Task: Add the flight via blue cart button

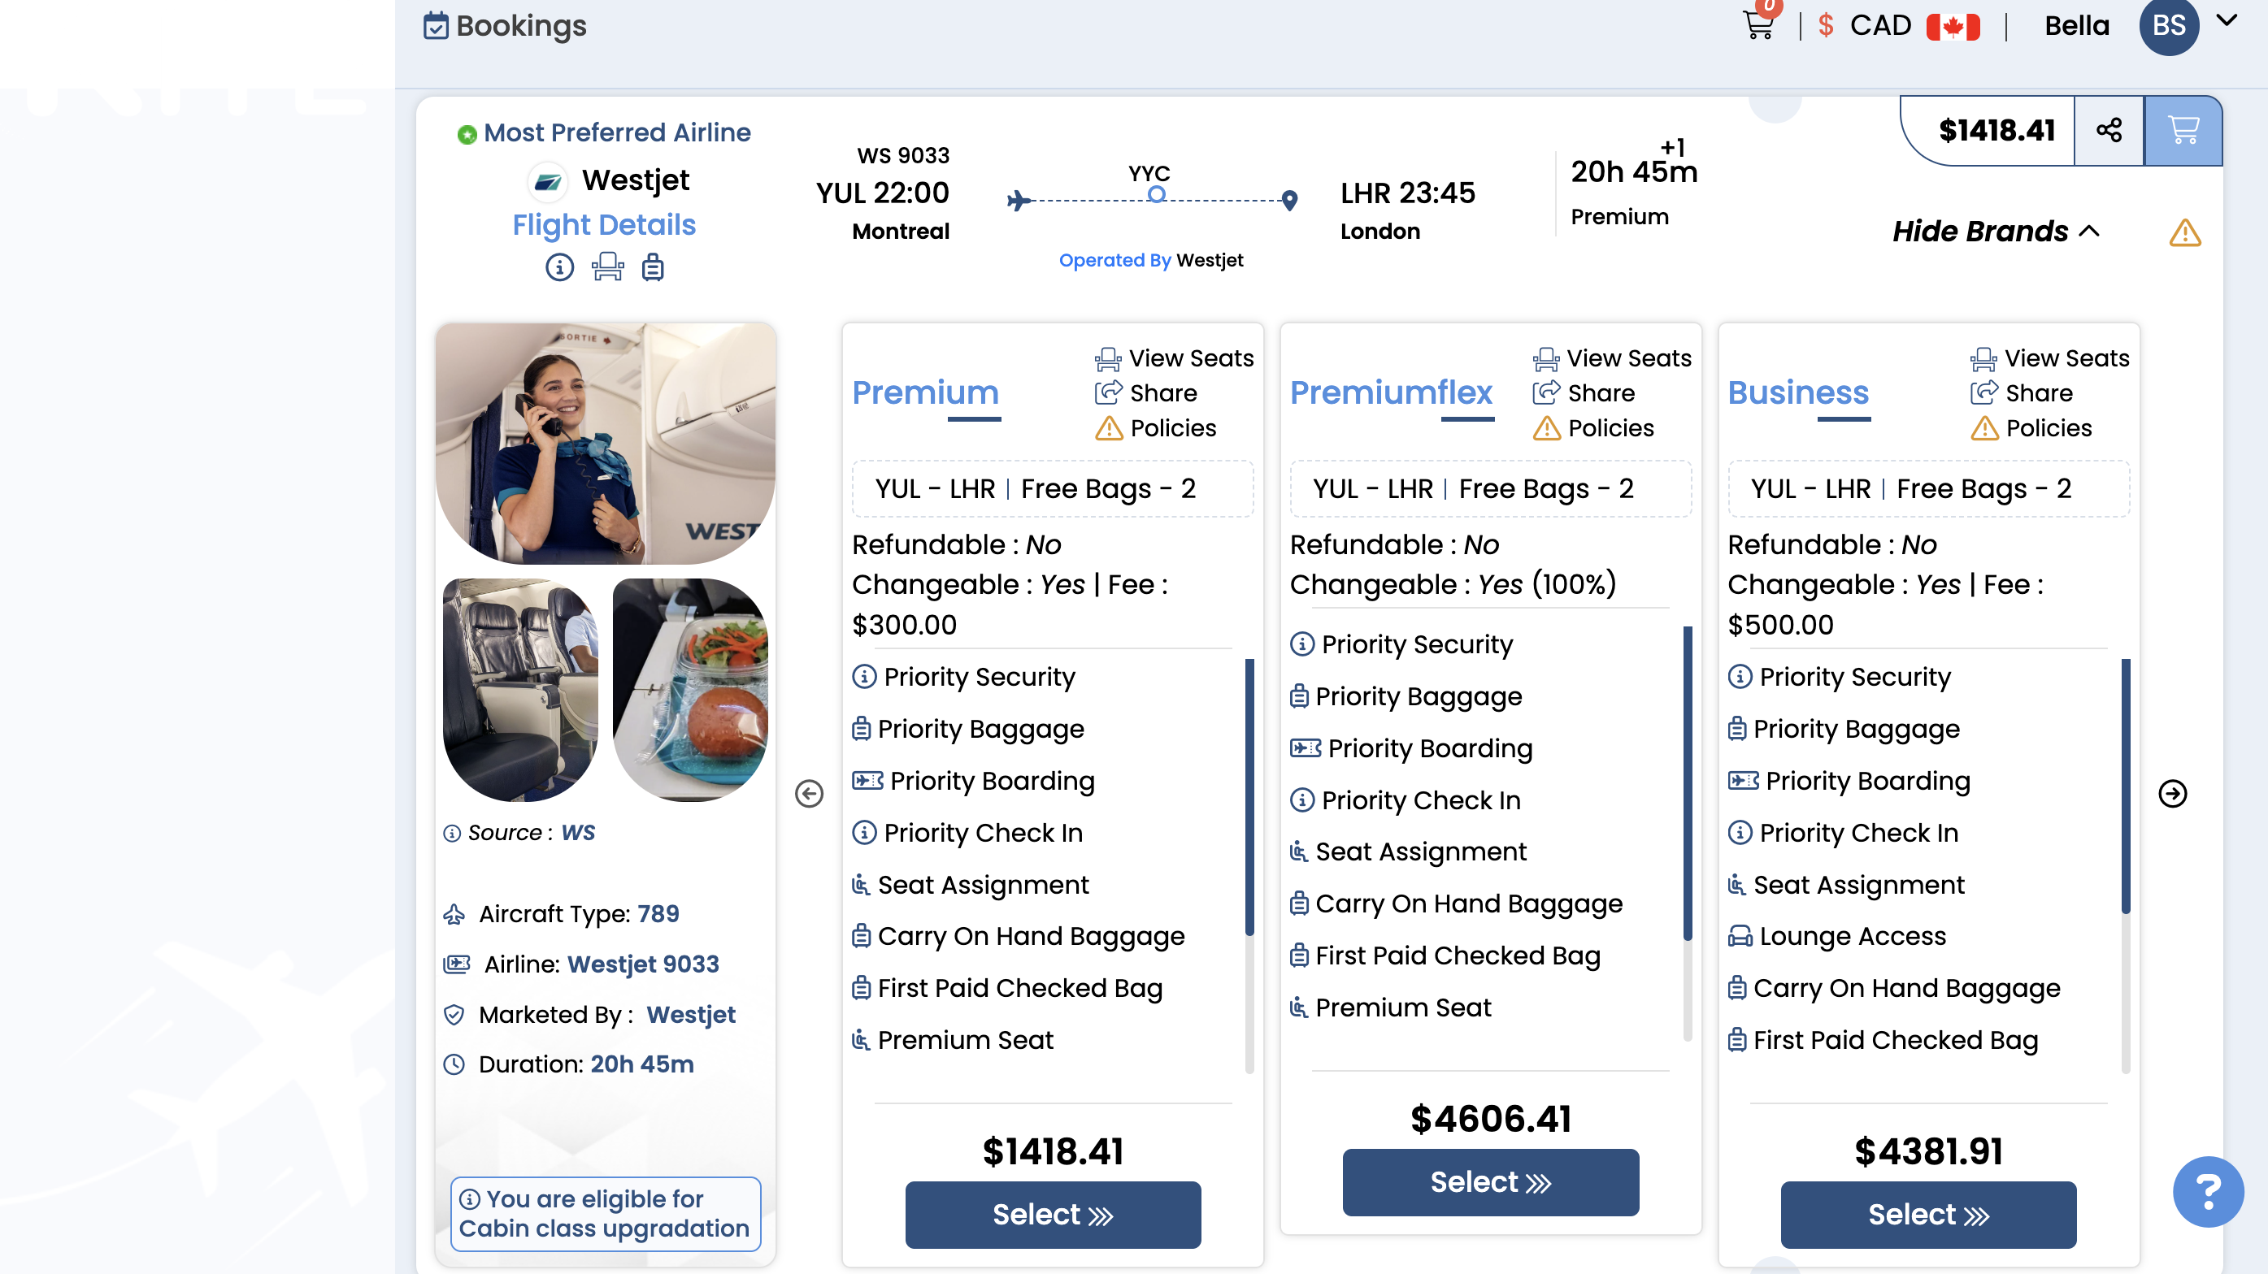Action: 2183,130
